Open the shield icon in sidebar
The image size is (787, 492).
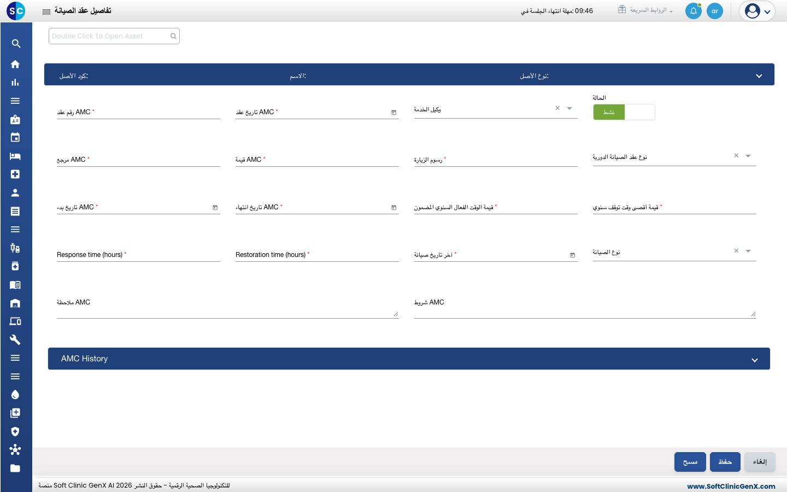pyautogui.click(x=15, y=431)
